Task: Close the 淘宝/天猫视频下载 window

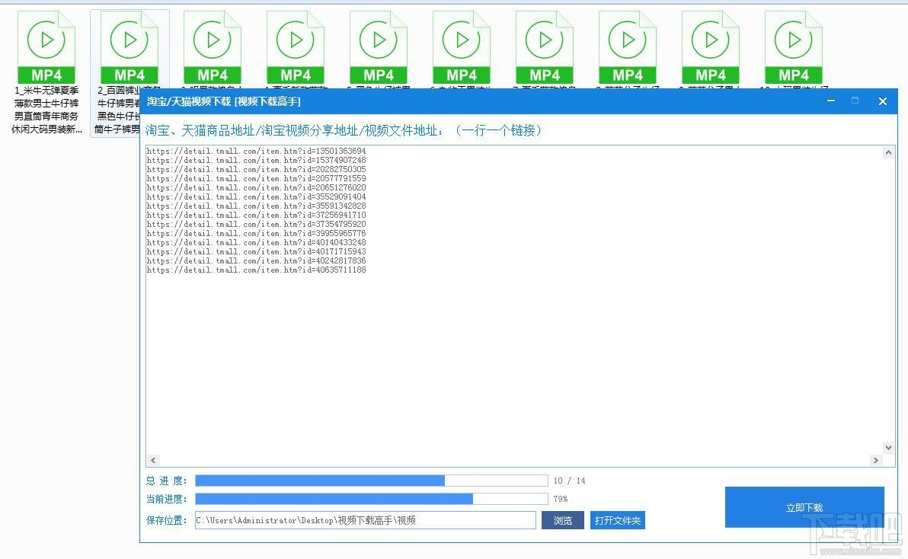Action: point(883,101)
